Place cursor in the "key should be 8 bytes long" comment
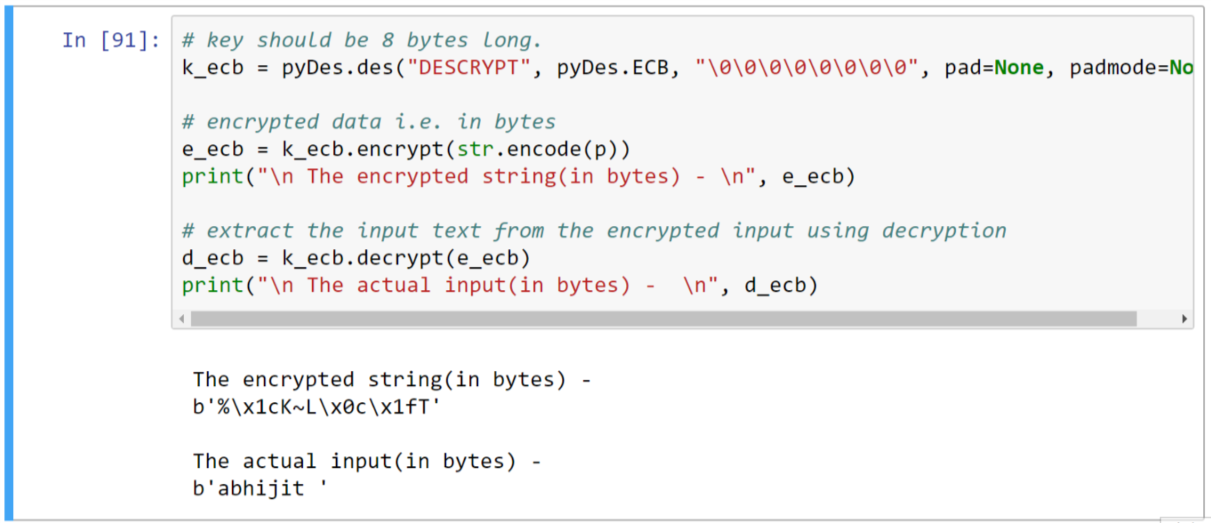Screen dimensions: 1211x523 [373, 40]
